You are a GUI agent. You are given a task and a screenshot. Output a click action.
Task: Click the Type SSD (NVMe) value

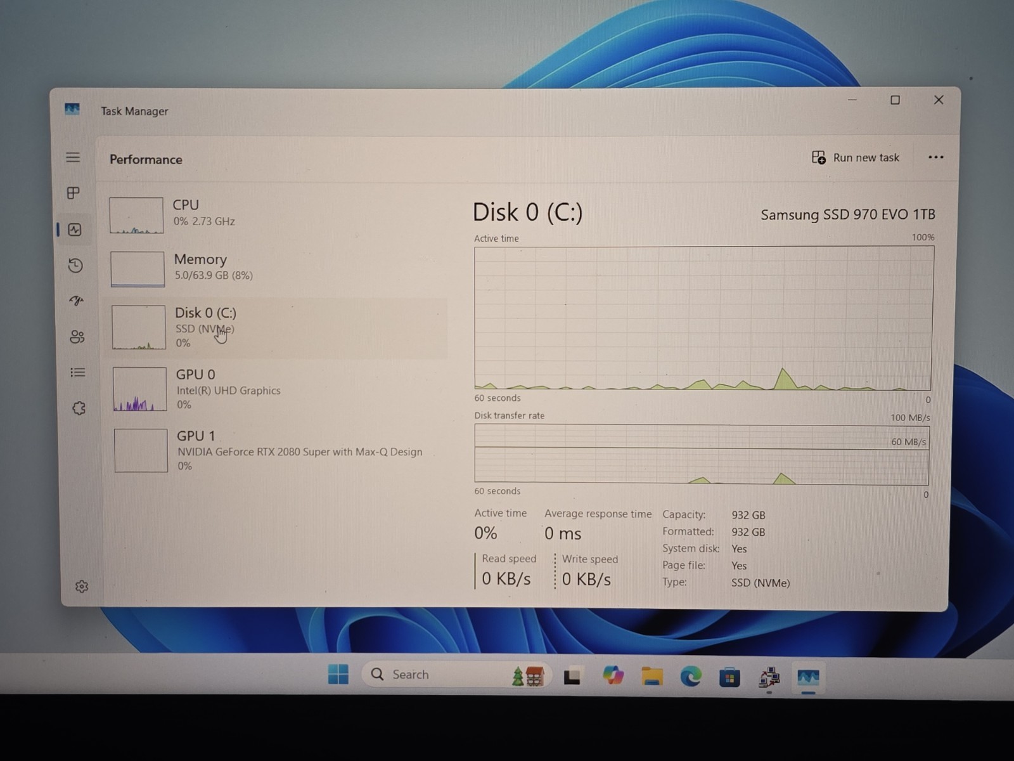point(760,583)
